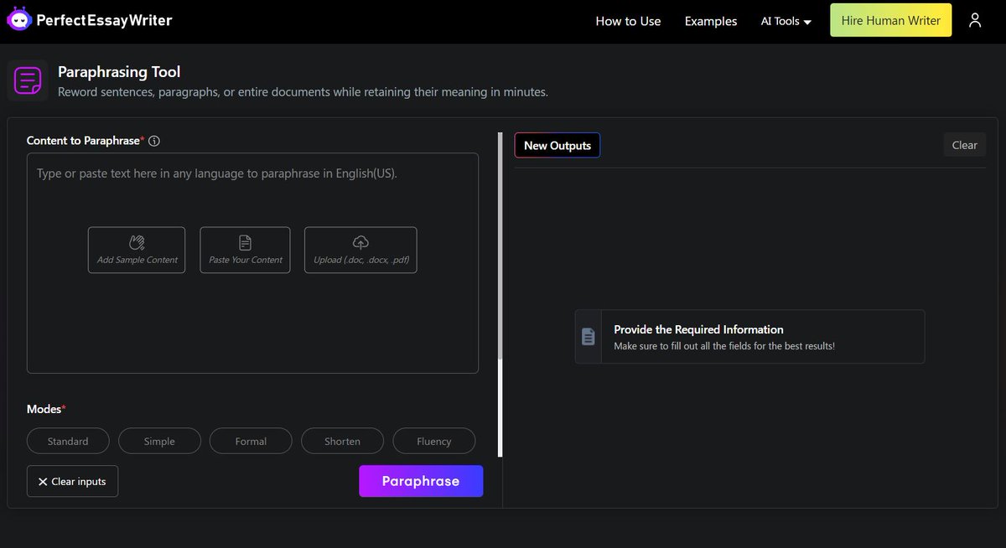
Task: Click the user profile icon
Action: click(x=975, y=19)
